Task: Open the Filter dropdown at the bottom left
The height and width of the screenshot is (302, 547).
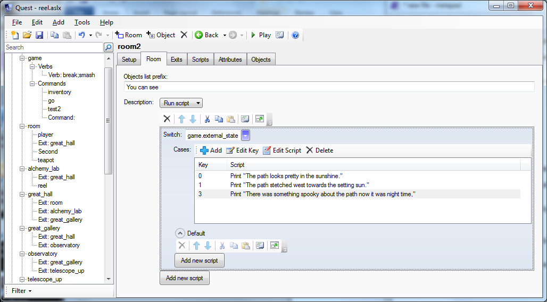Action: 22,291
